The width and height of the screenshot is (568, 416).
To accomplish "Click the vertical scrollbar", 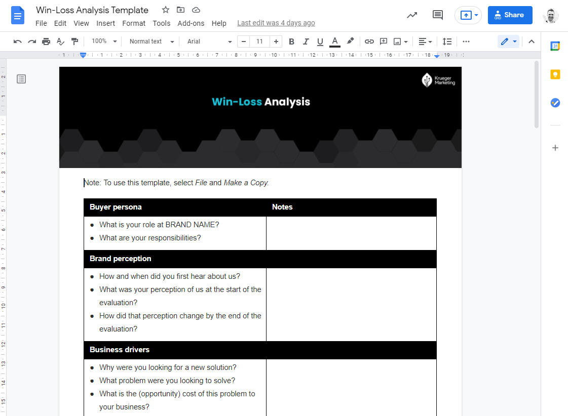I will coord(537,95).
